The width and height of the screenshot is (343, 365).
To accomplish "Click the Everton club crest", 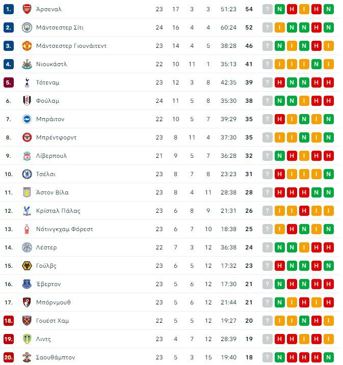I will pos(27,284).
